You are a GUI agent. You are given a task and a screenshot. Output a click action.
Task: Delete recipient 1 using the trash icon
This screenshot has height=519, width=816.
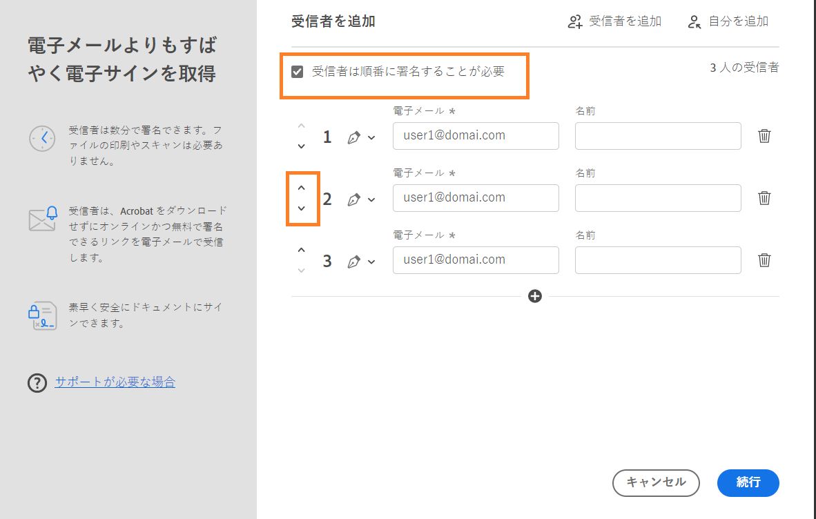pyautogui.click(x=764, y=136)
